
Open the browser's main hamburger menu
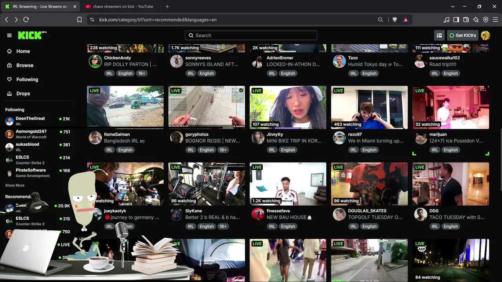point(495,20)
